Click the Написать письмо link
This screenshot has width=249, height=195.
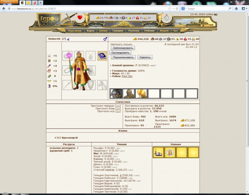point(121,44)
